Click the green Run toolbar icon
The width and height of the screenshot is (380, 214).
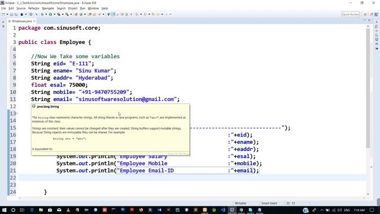[50, 14]
